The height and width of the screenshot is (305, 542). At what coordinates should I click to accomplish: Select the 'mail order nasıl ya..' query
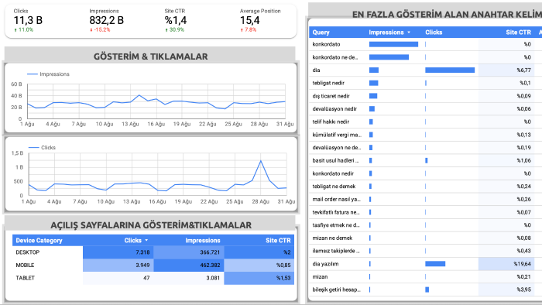click(x=336, y=199)
